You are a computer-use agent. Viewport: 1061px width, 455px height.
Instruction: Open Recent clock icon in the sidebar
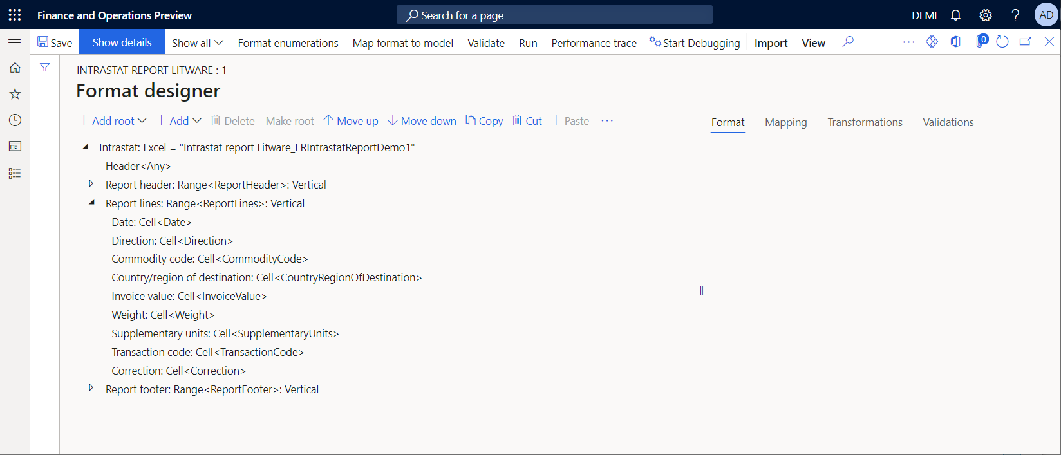pyautogui.click(x=15, y=120)
